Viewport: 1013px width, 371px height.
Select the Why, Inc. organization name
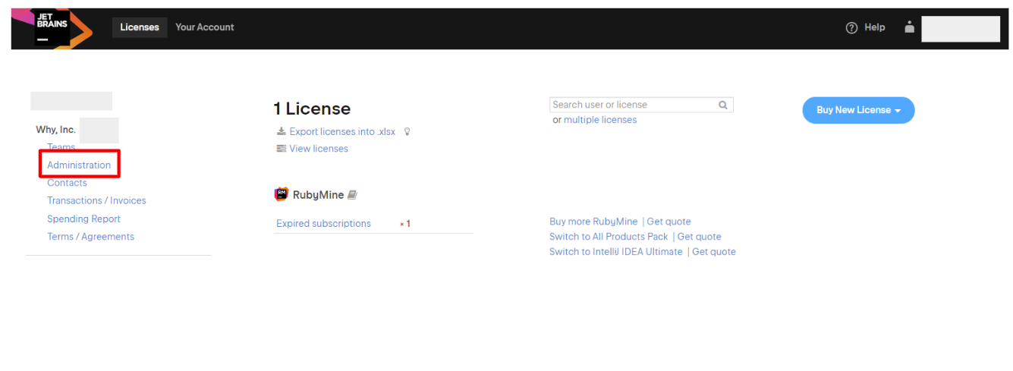(55, 130)
